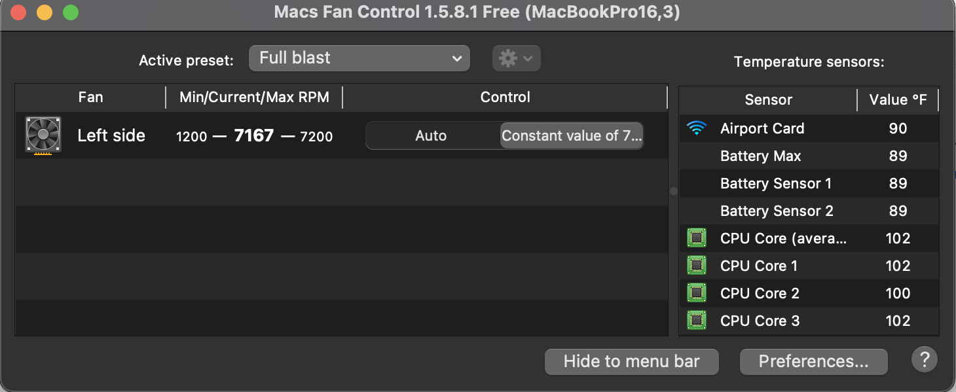Click the CPU Core 2 chip icon

pos(696,293)
